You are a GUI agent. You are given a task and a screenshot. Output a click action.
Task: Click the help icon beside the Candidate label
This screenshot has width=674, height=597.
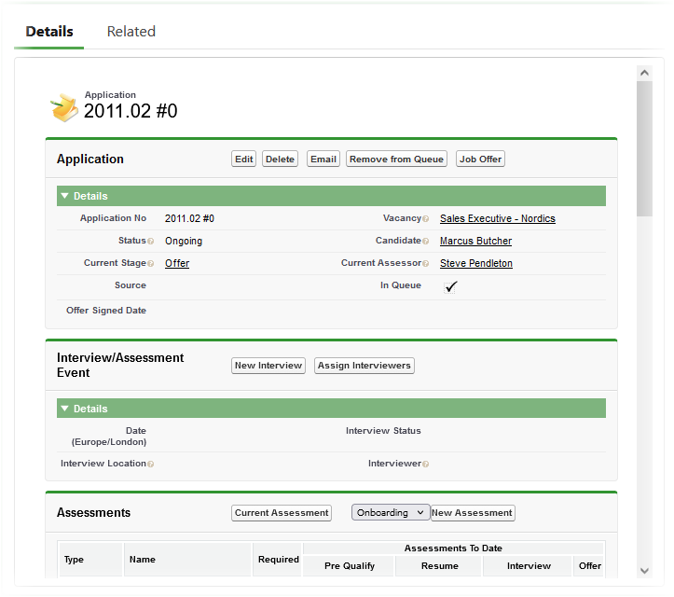pyautogui.click(x=426, y=242)
